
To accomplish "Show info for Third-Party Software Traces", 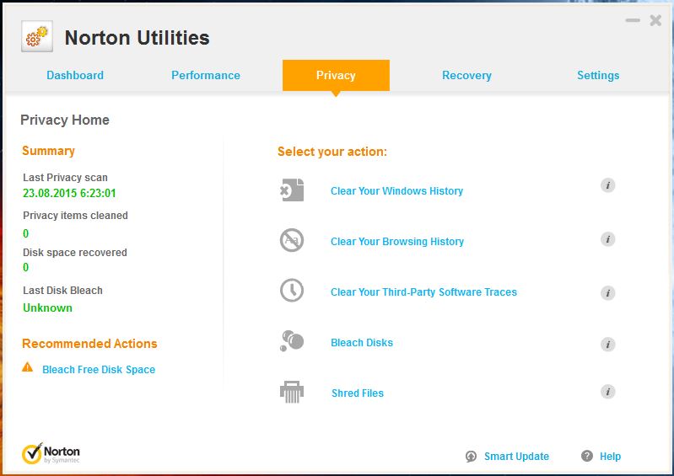I will 608,293.
